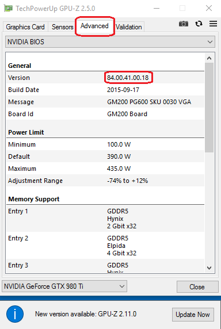Click the TechPowerUp GPU-Z 2.5.0 window title

[x=55, y=9]
